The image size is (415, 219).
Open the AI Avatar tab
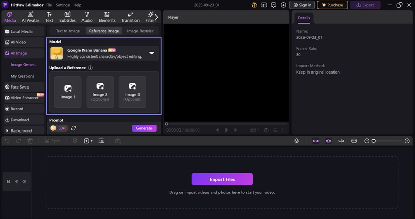31,17
